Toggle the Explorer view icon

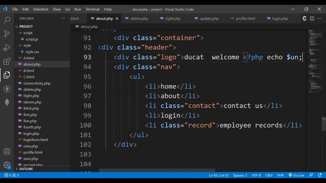(x=7, y=75)
